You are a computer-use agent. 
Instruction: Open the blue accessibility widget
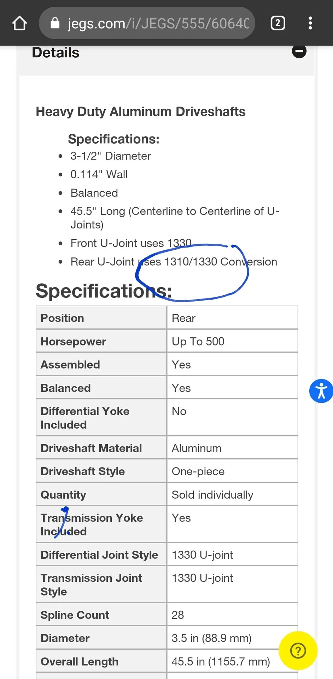pyautogui.click(x=321, y=391)
